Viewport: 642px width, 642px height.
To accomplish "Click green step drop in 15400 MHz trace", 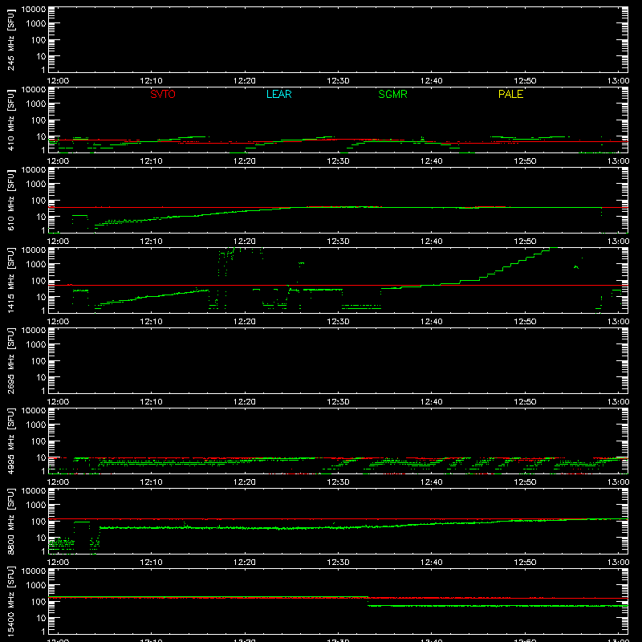I will click(x=368, y=601).
